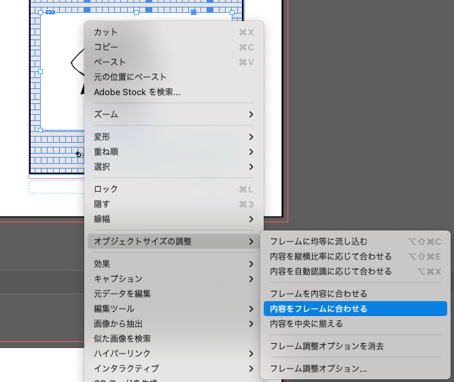Expand the 重ね順 submenu
The image size is (454, 382).
coord(174,152)
